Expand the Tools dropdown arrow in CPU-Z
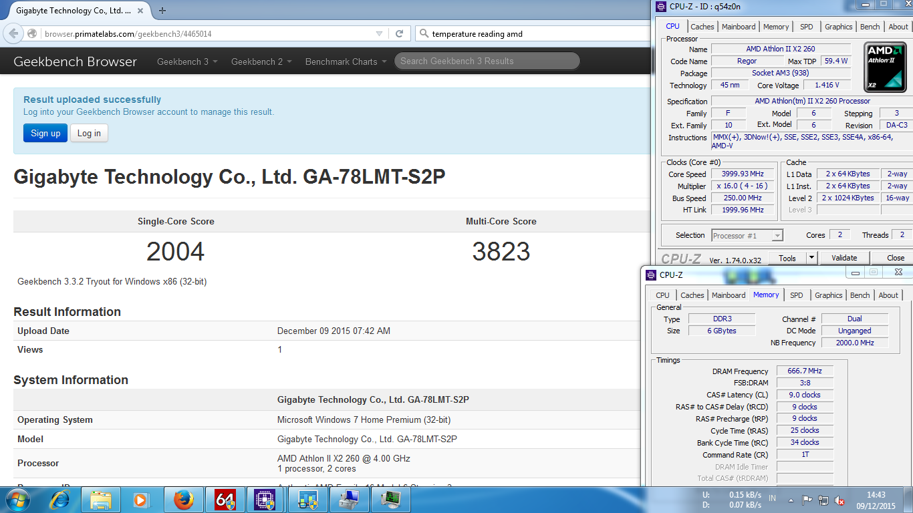The image size is (913, 513). (811, 258)
